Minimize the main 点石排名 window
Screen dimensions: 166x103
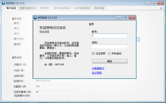[x=147, y=3]
